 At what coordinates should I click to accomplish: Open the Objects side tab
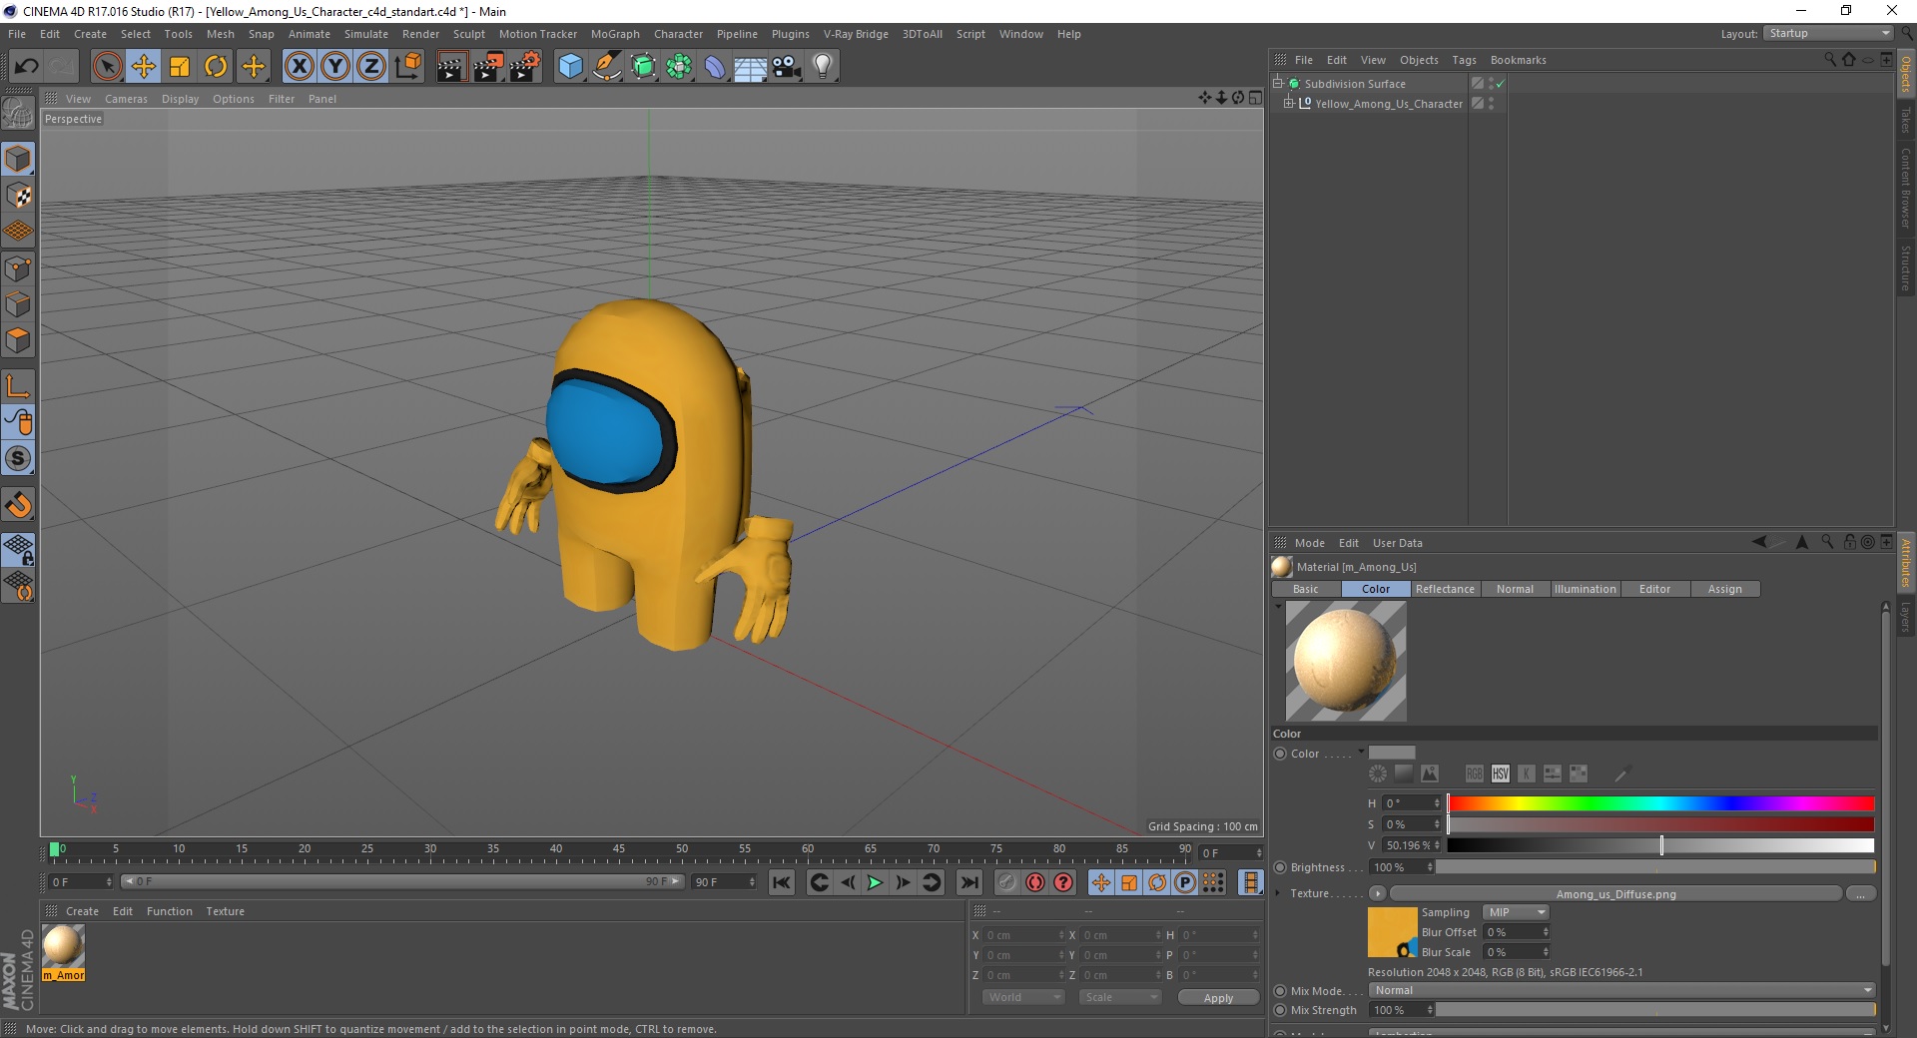coord(1906,73)
